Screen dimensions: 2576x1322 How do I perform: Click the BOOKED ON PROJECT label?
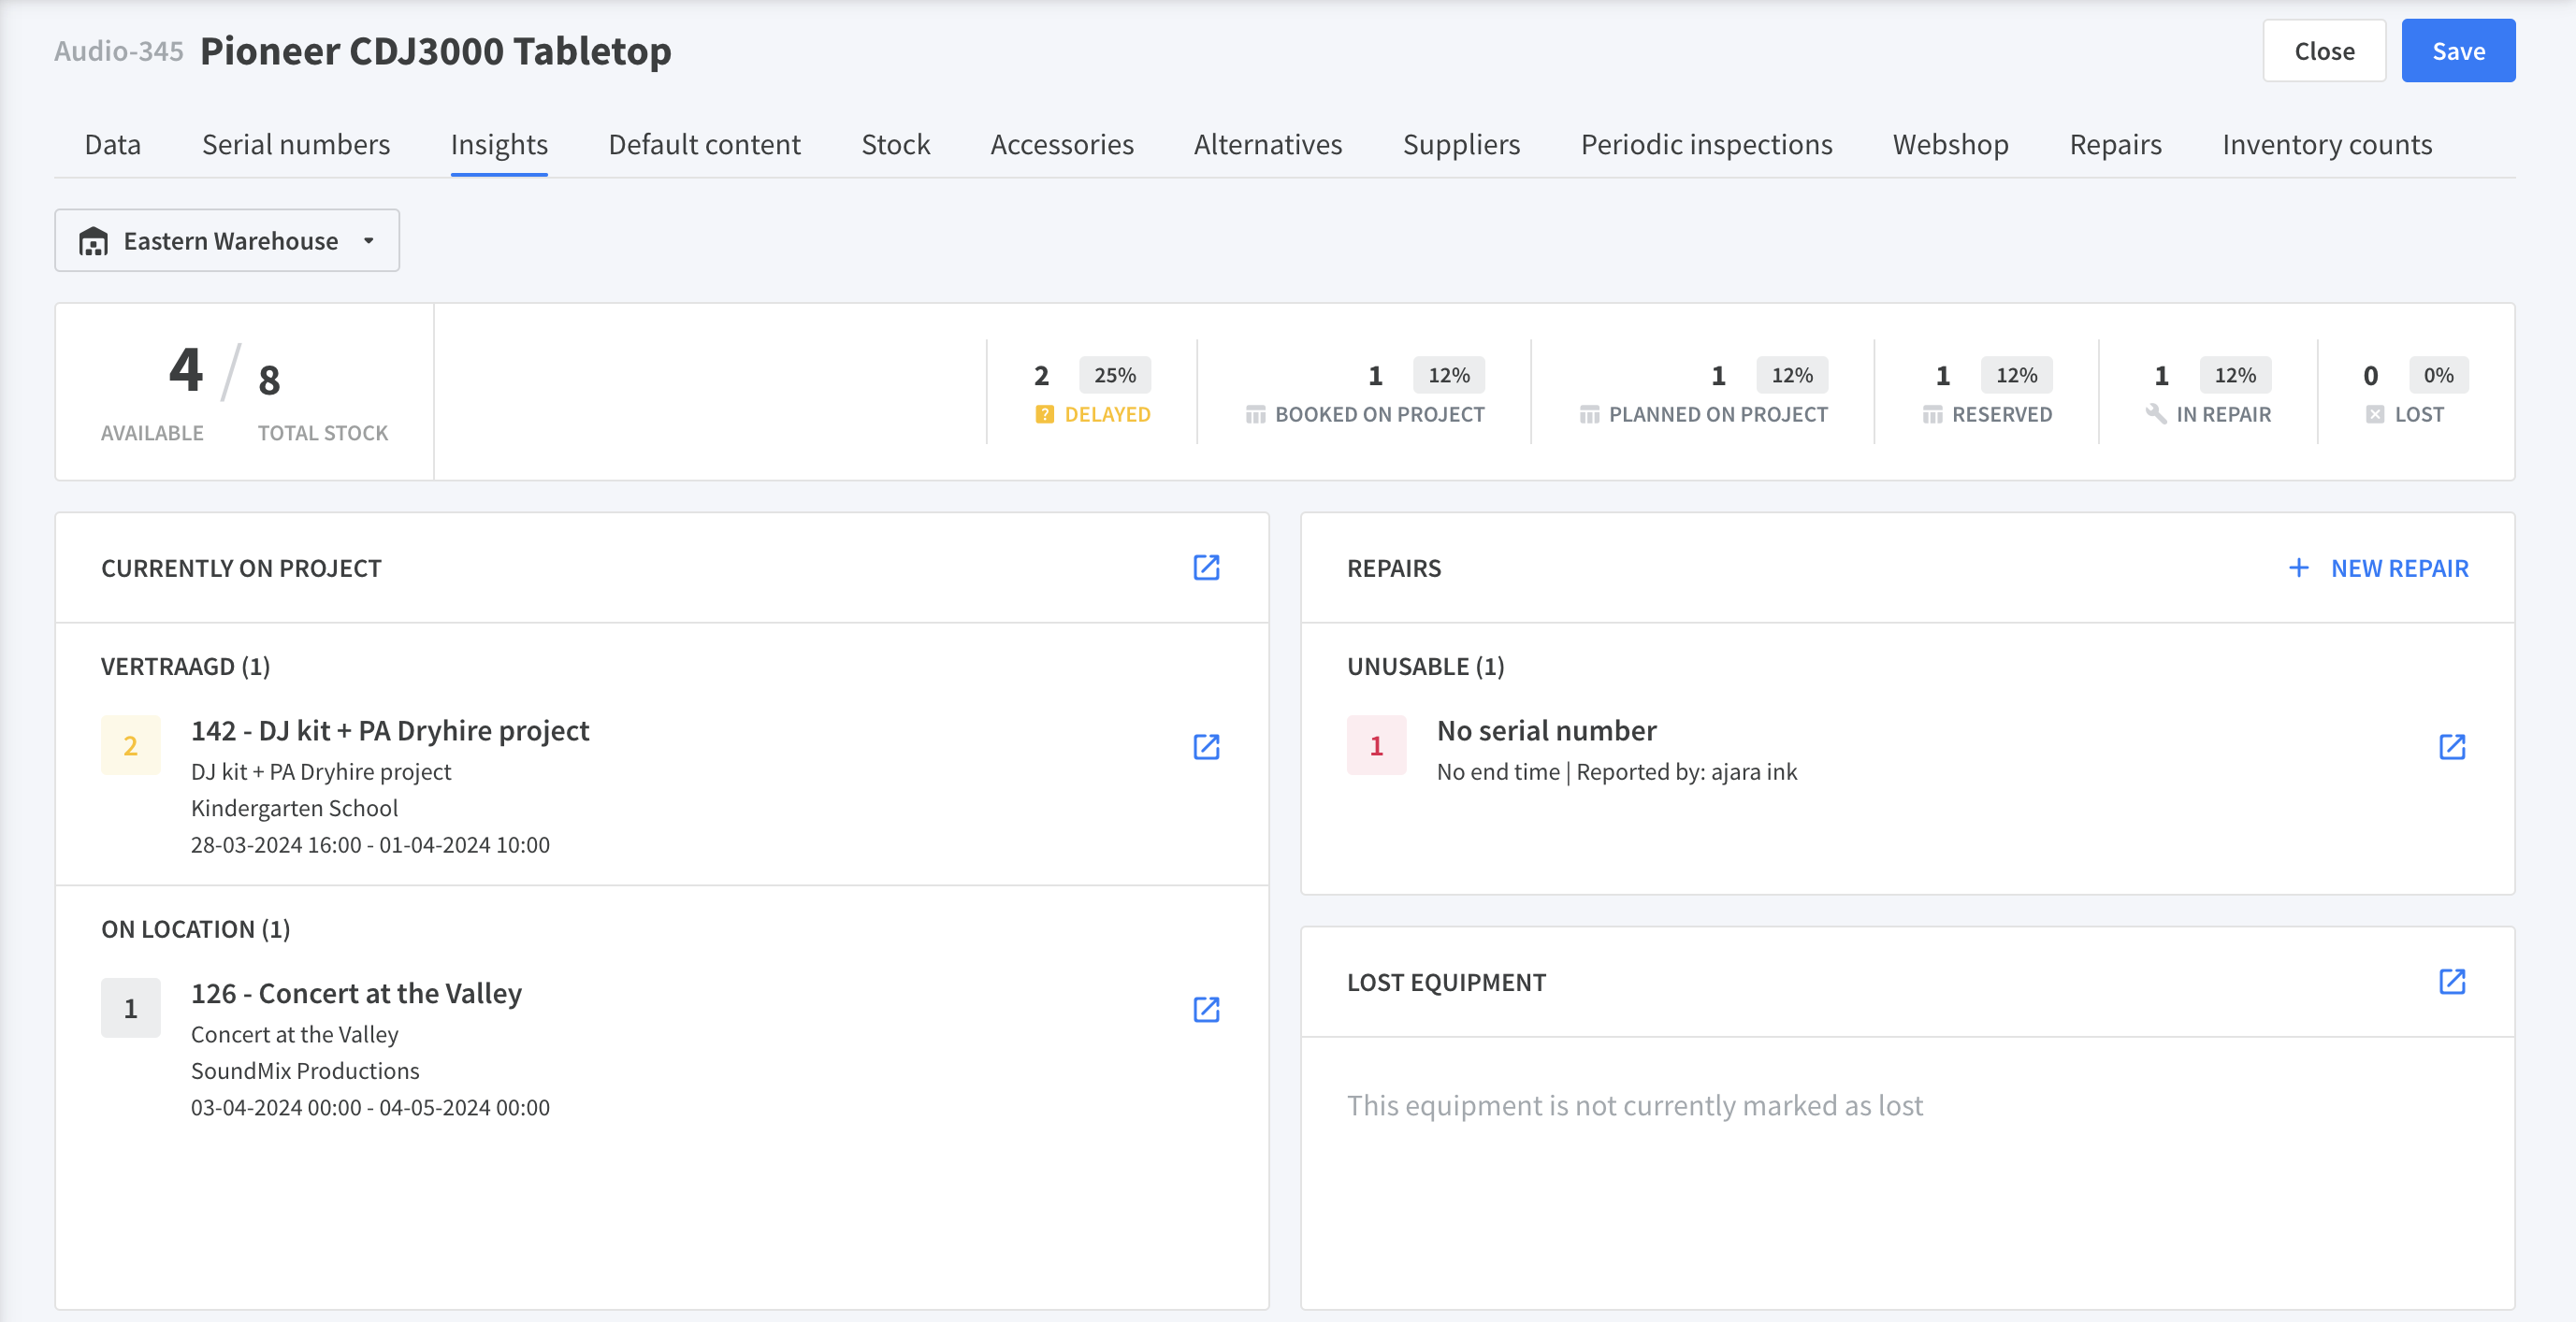[1379, 413]
